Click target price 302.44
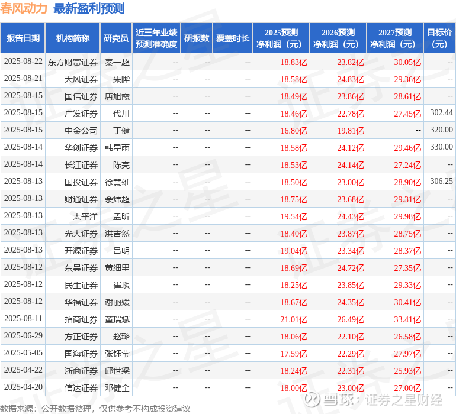The image size is (456, 414). (x=441, y=113)
